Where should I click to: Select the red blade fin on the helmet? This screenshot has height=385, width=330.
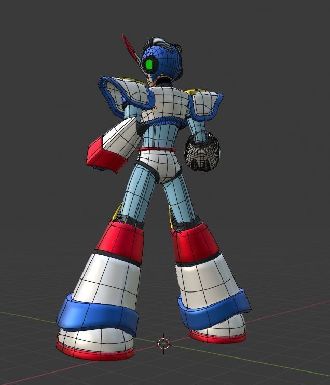point(131,49)
